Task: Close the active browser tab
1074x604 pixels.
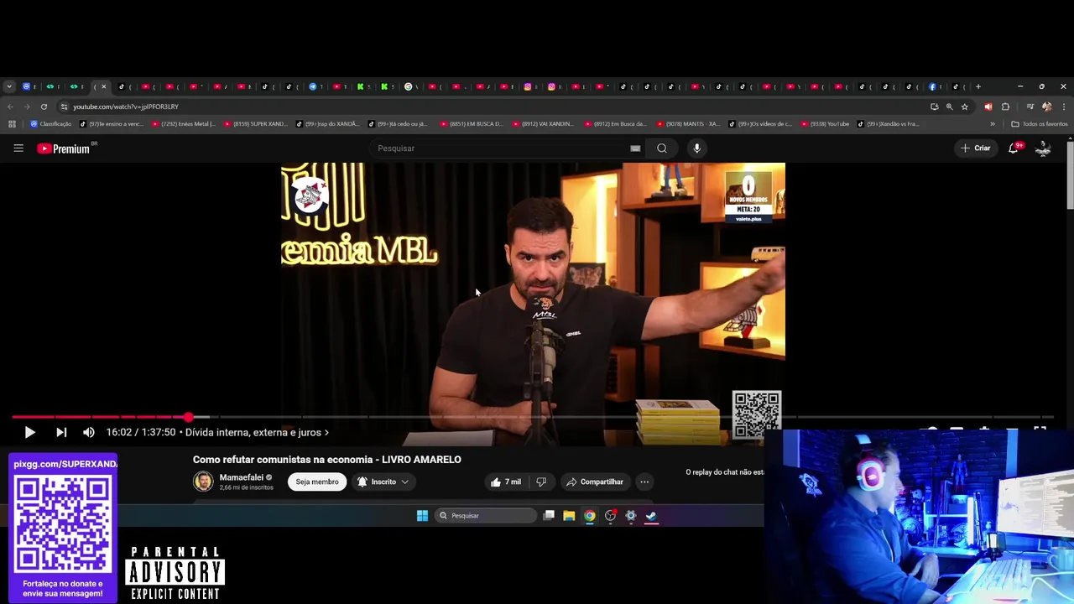Action: click(104, 86)
